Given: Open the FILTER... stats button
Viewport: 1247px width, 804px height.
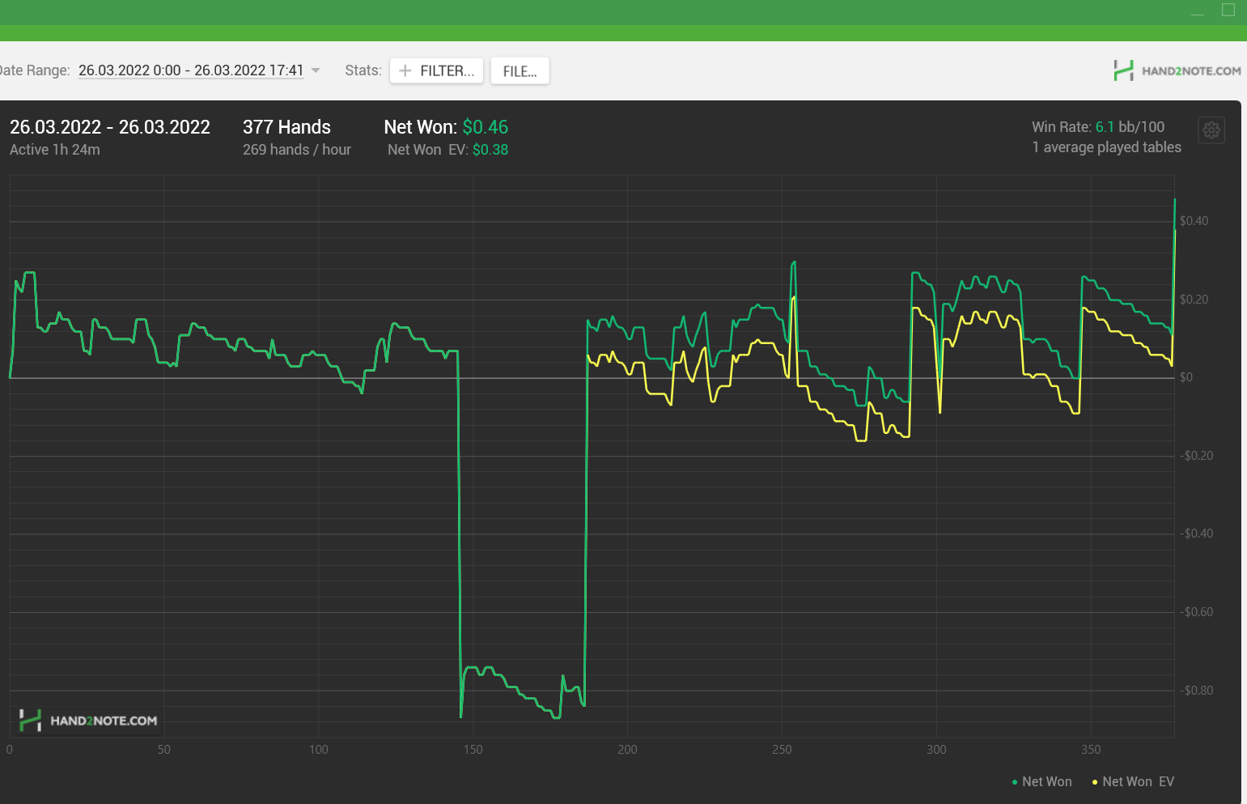Looking at the screenshot, I should point(437,70).
